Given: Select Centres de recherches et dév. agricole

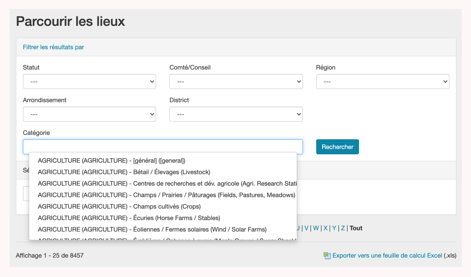Looking at the screenshot, I should pos(167,184).
